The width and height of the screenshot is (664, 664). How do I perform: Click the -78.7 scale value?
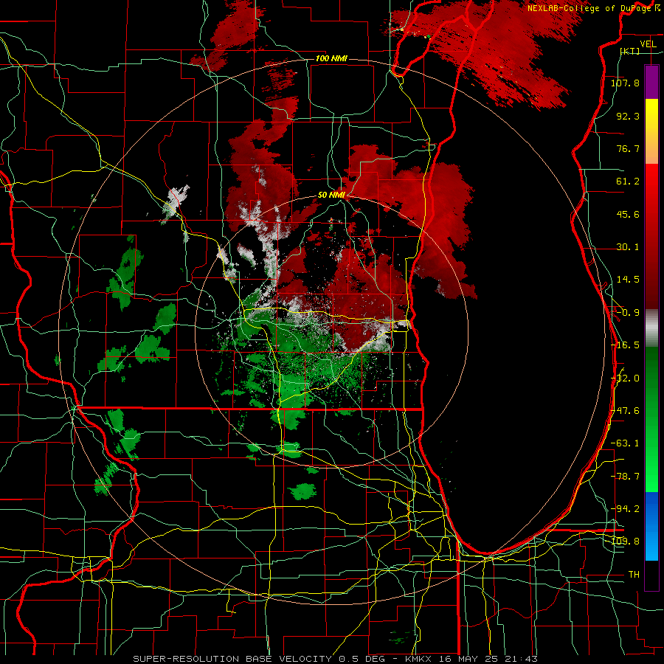click(625, 477)
